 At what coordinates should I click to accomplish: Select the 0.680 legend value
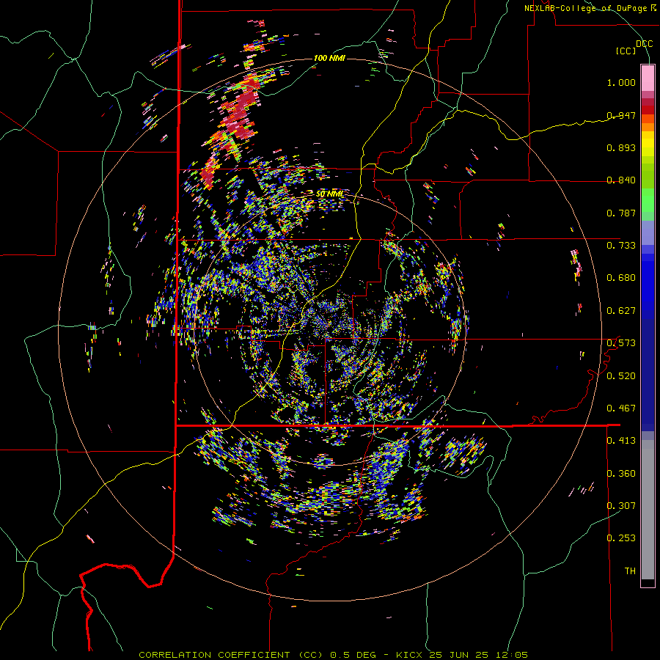pos(621,278)
